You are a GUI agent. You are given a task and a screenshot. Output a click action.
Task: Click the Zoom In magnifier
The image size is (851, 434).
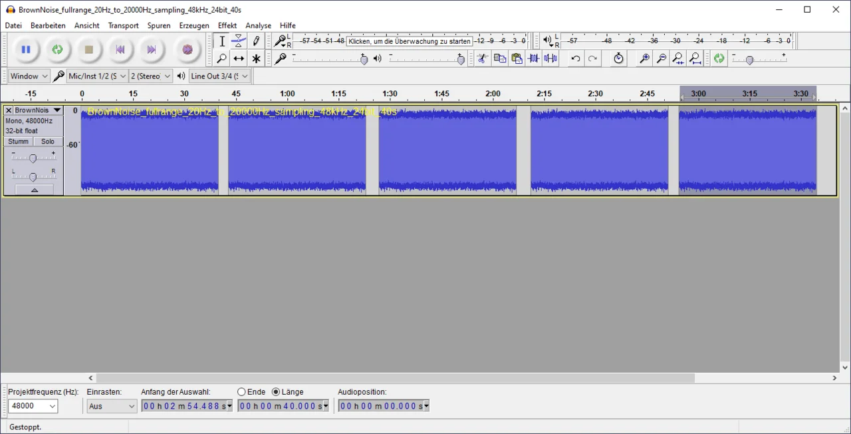(644, 58)
